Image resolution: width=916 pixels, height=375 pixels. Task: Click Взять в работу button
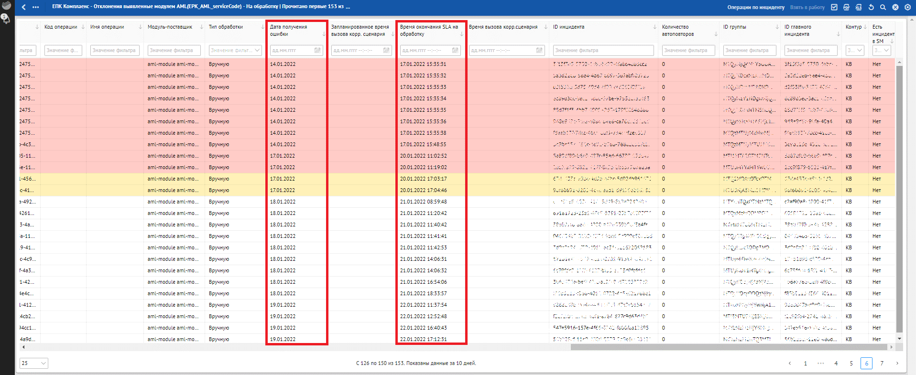807,7
